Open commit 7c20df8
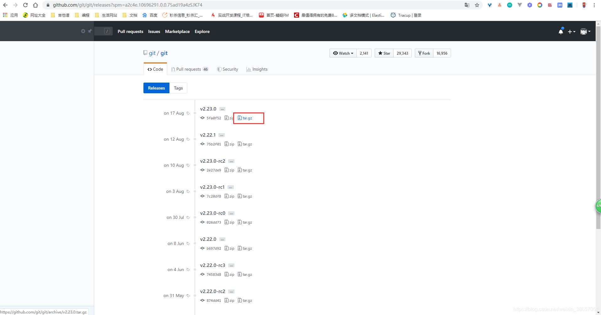 point(214,196)
